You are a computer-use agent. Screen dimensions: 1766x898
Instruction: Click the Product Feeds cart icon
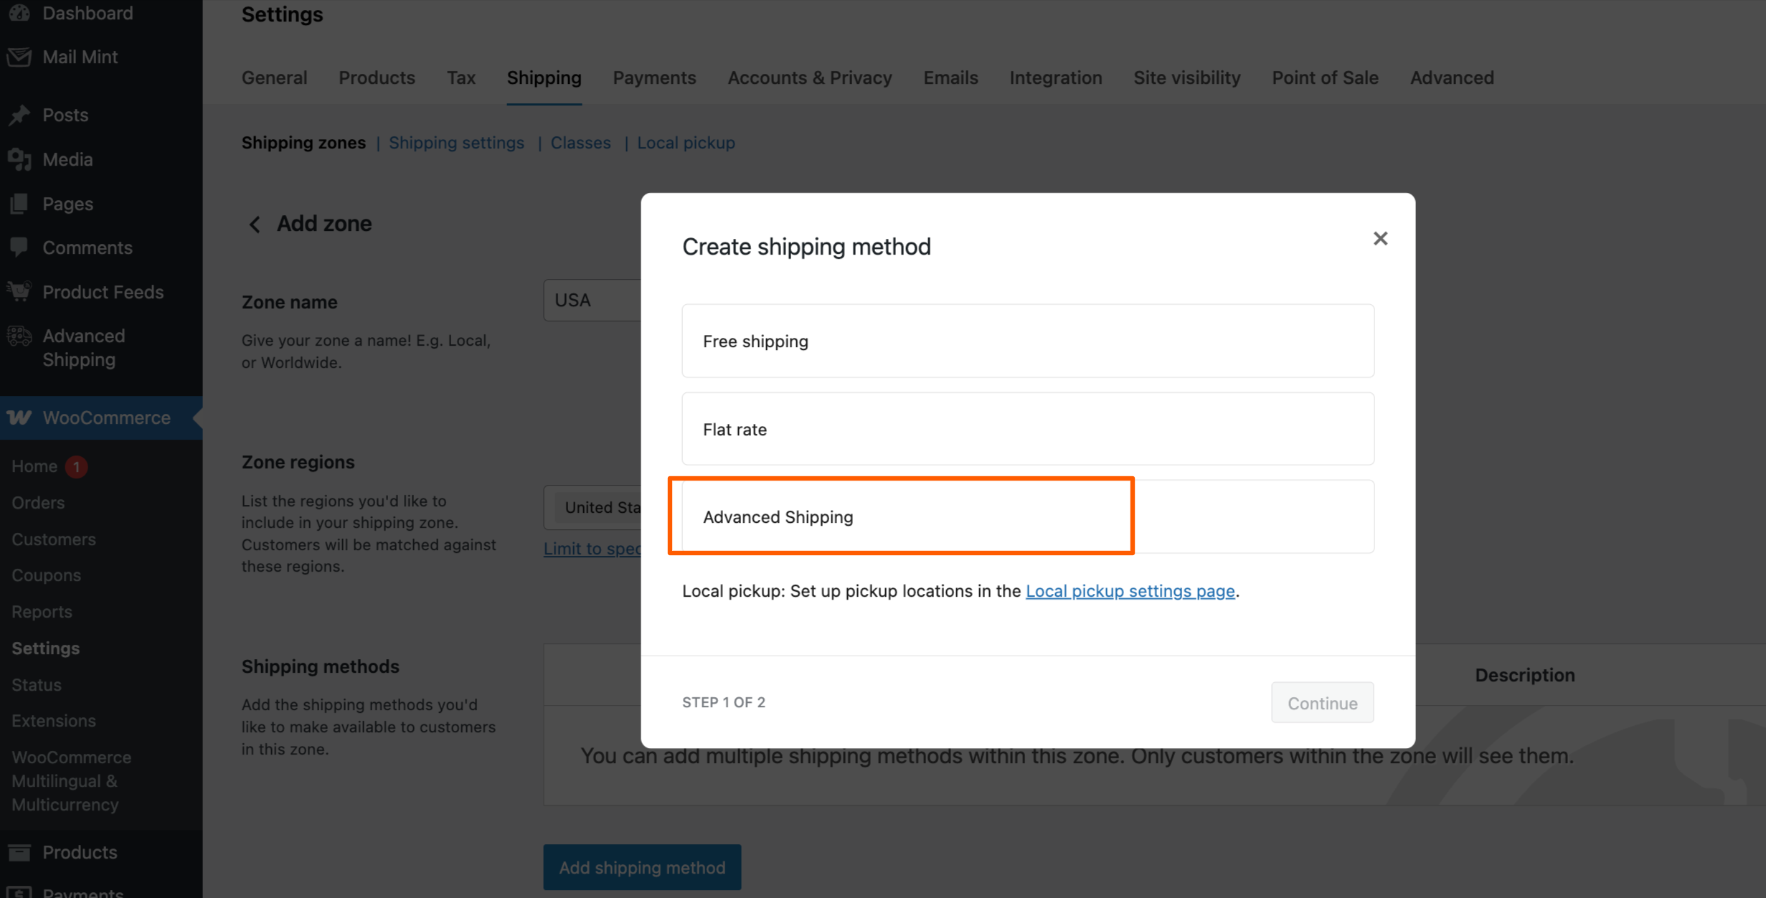click(x=19, y=291)
